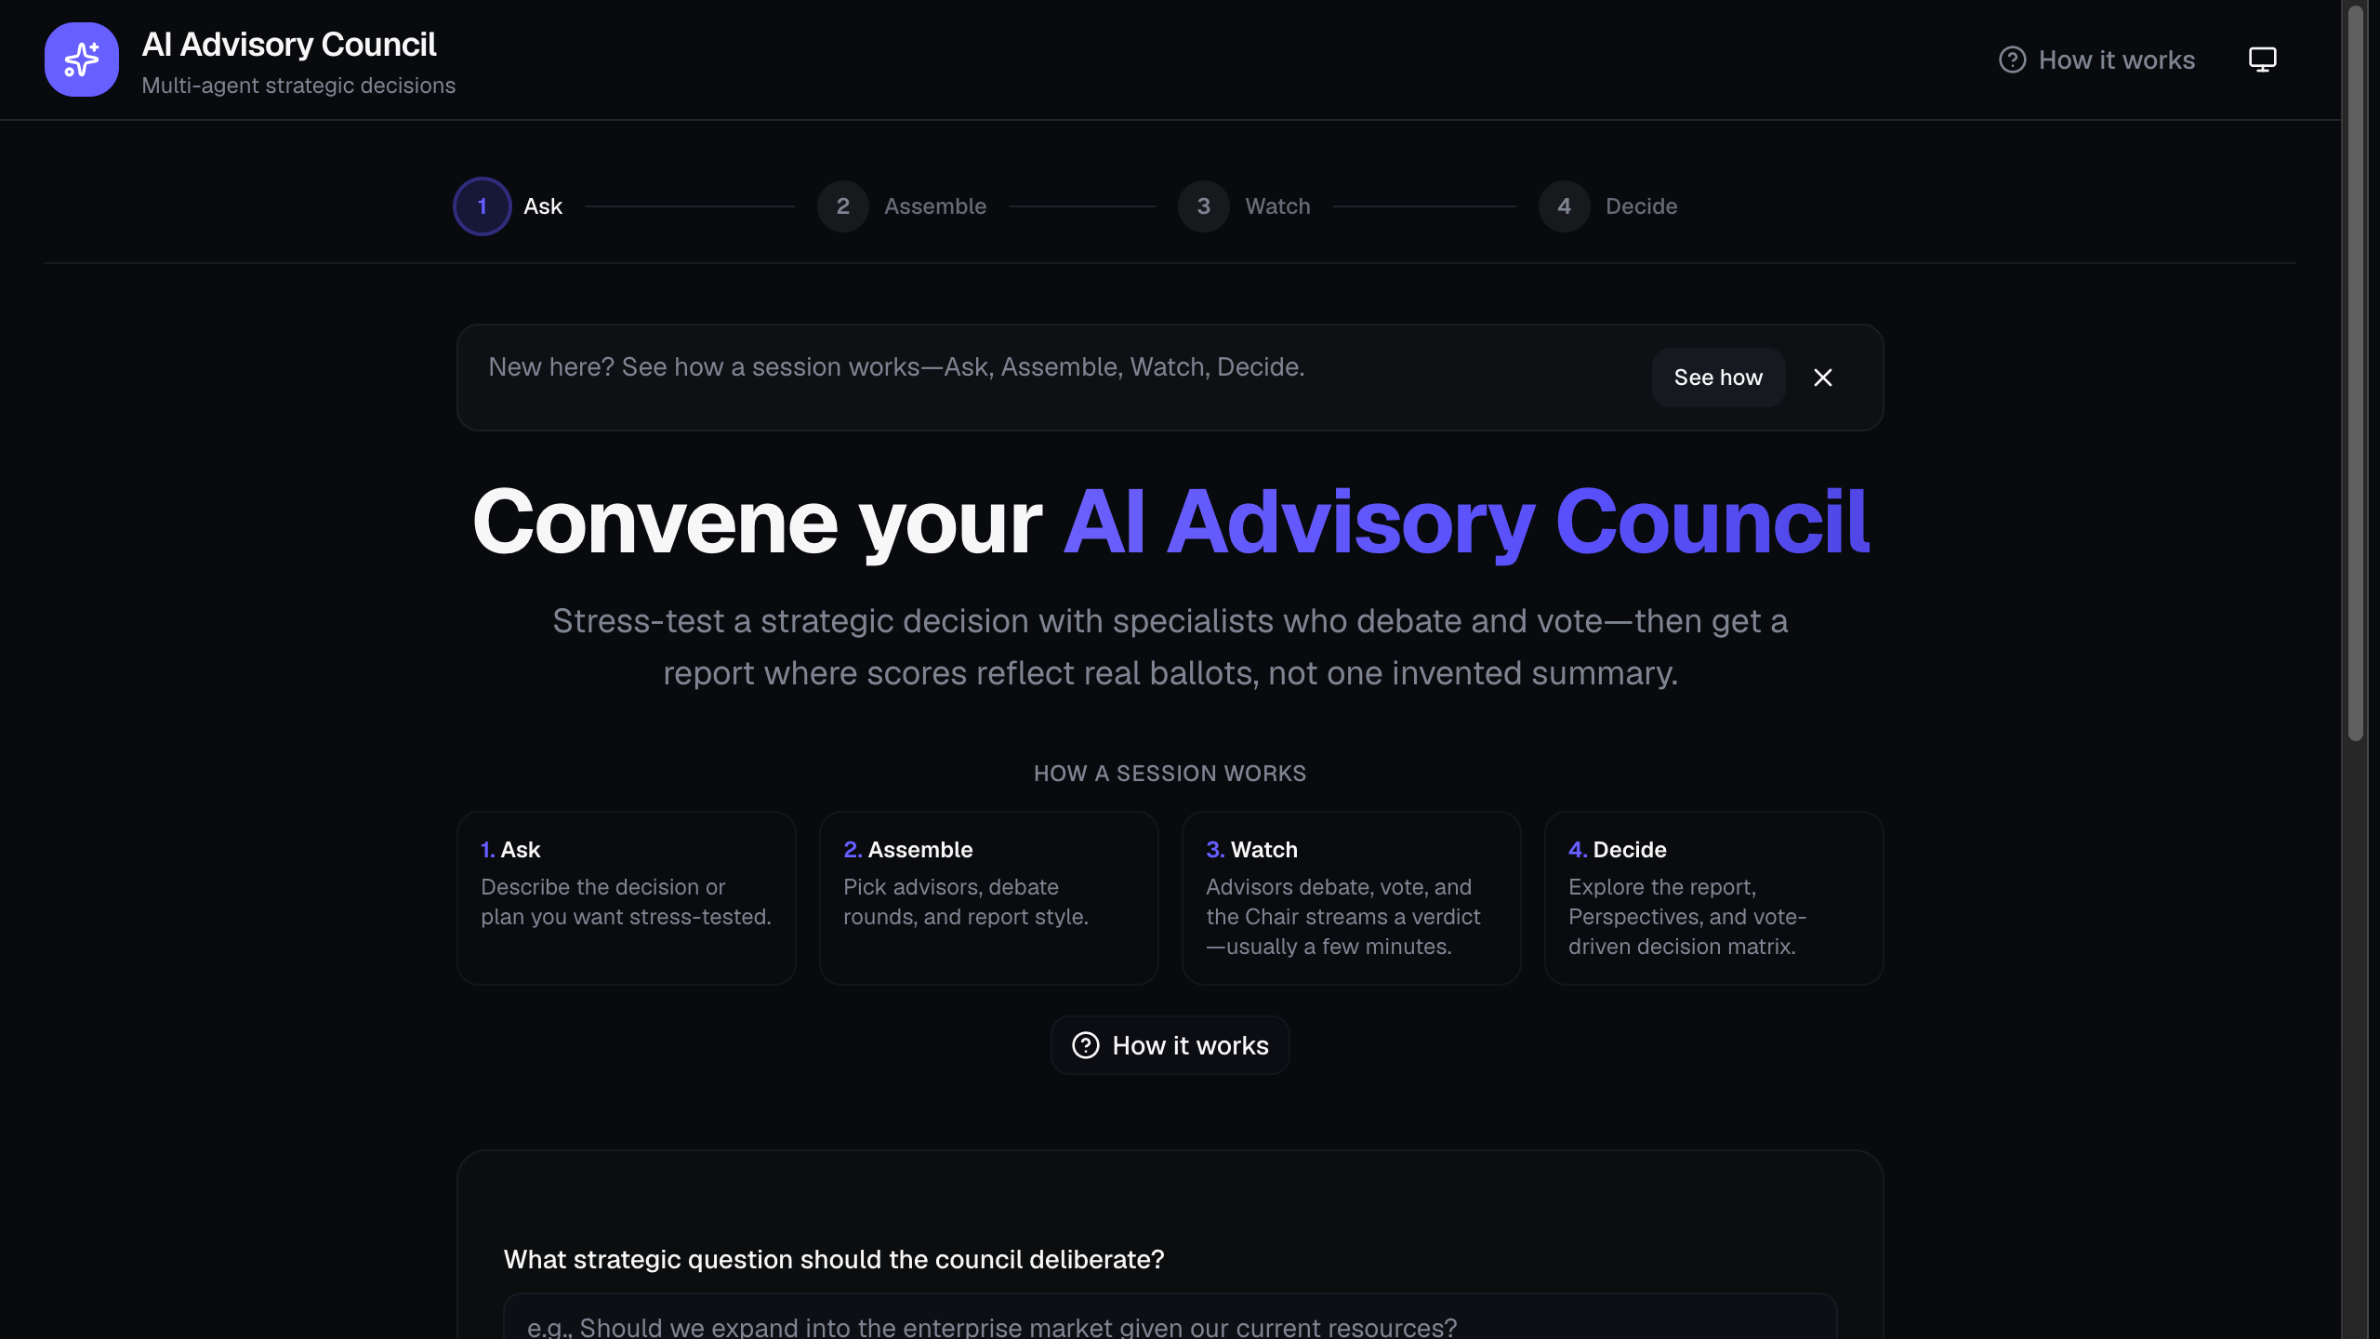This screenshot has height=1339, width=2380.
Task: Click the page vertical scrollbar
Action: point(2355,372)
